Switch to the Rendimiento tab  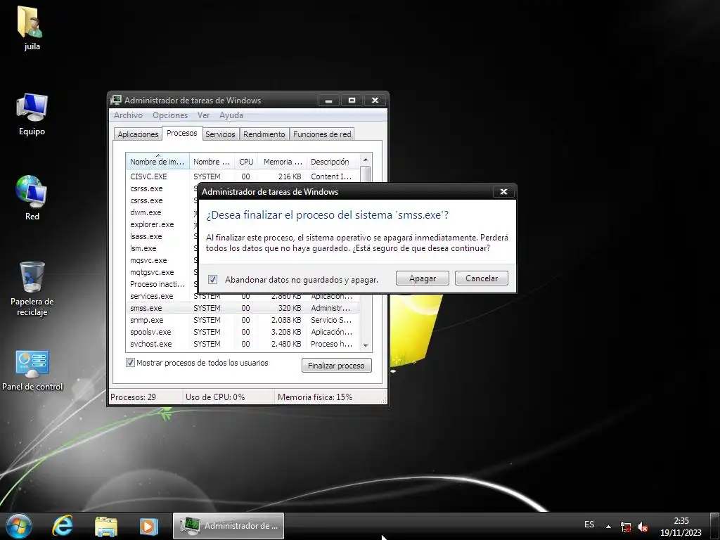(x=264, y=134)
